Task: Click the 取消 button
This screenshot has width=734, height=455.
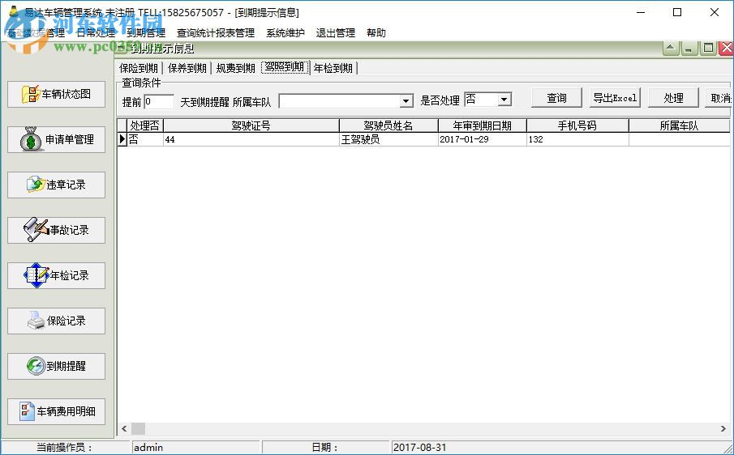Action: click(x=719, y=98)
